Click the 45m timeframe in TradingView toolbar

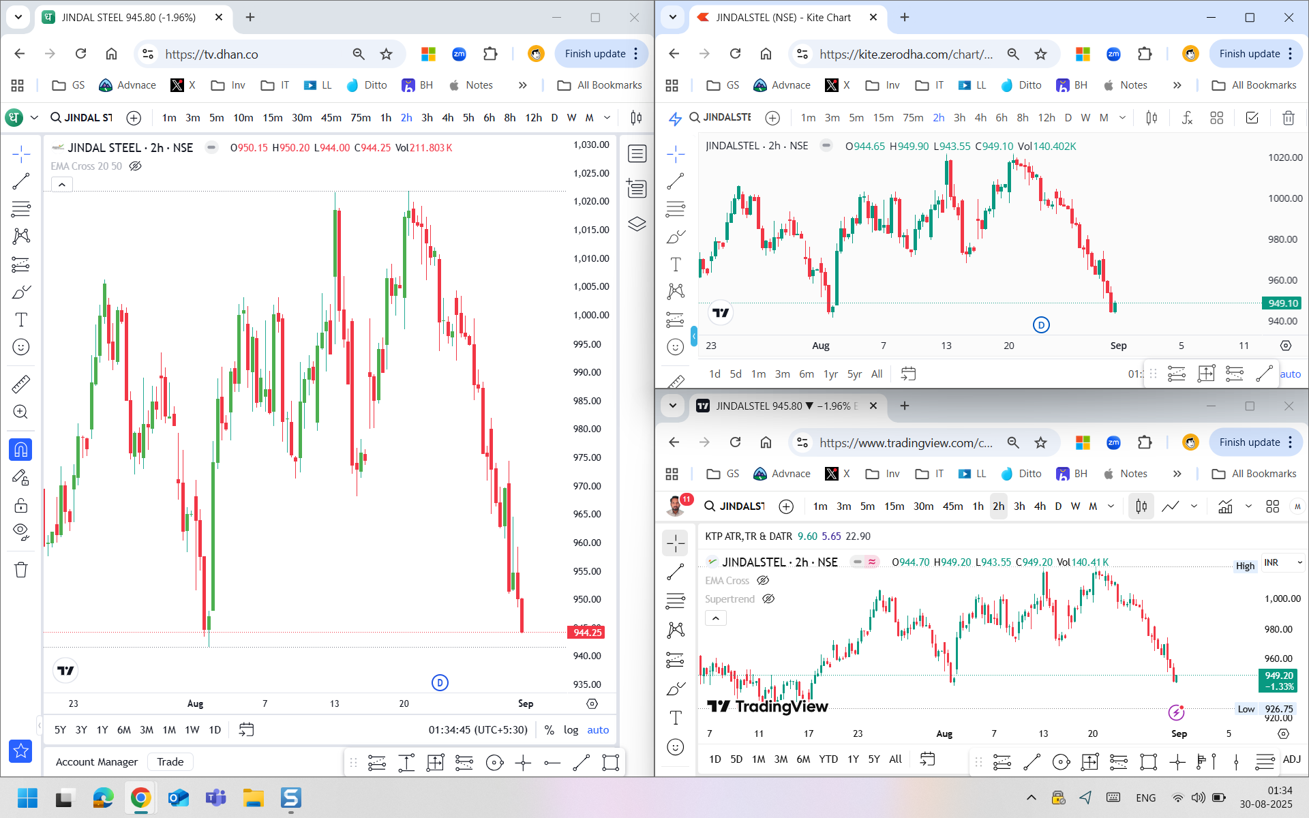coord(952,506)
